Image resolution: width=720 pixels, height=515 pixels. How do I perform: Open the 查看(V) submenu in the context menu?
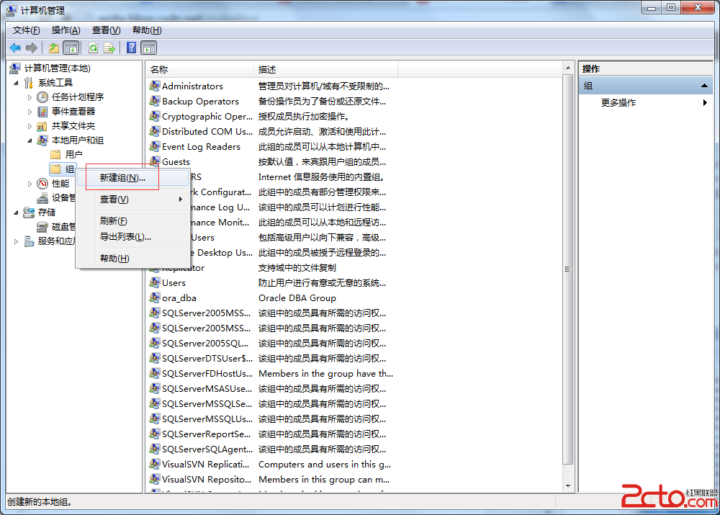pyautogui.click(x=133, y=200)
